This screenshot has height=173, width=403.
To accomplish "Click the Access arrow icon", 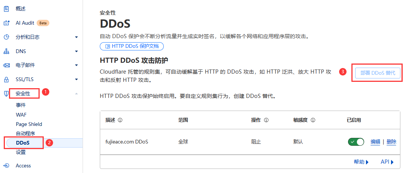I will click(6, 166).
